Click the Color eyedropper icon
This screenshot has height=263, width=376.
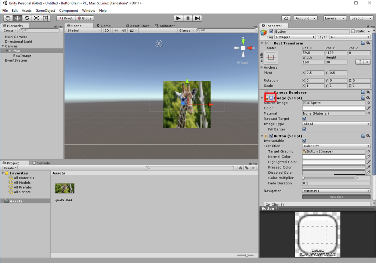coord(369,108)
